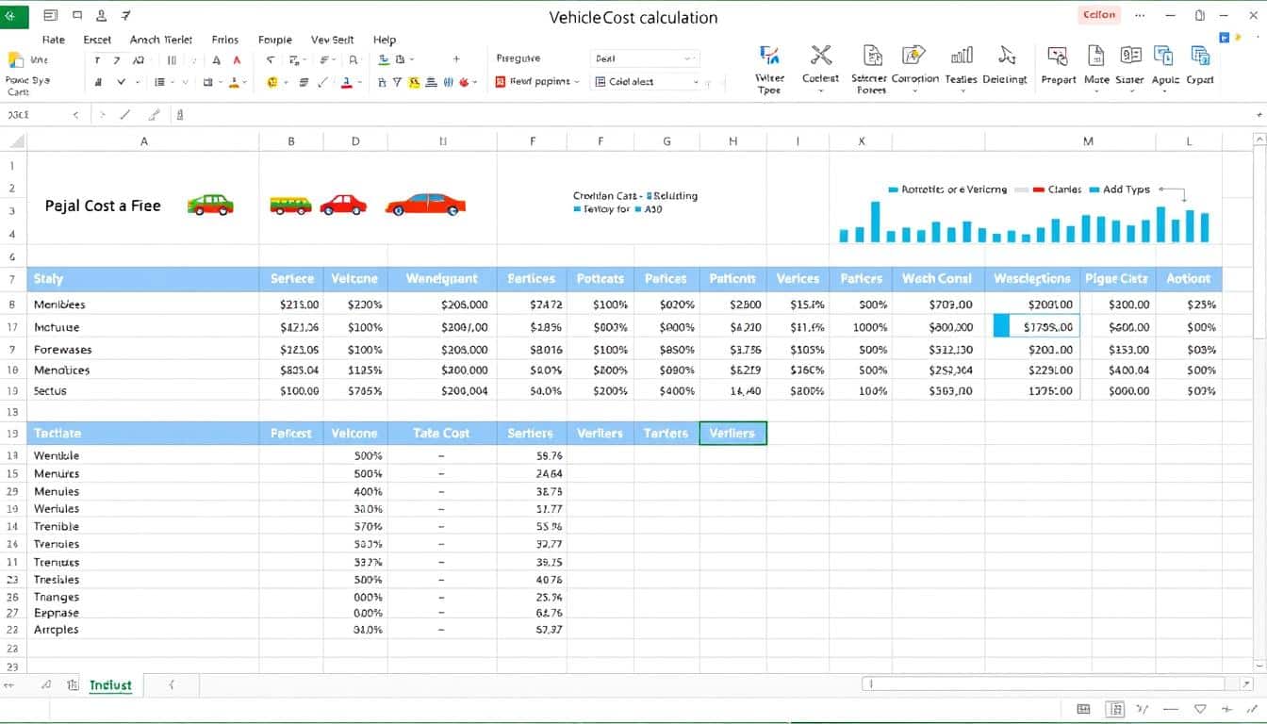1267x724 pixels.
Task: Expand the dropdown arrow under Apulc
Action: pyautogui.click(x=1165, y=91)
